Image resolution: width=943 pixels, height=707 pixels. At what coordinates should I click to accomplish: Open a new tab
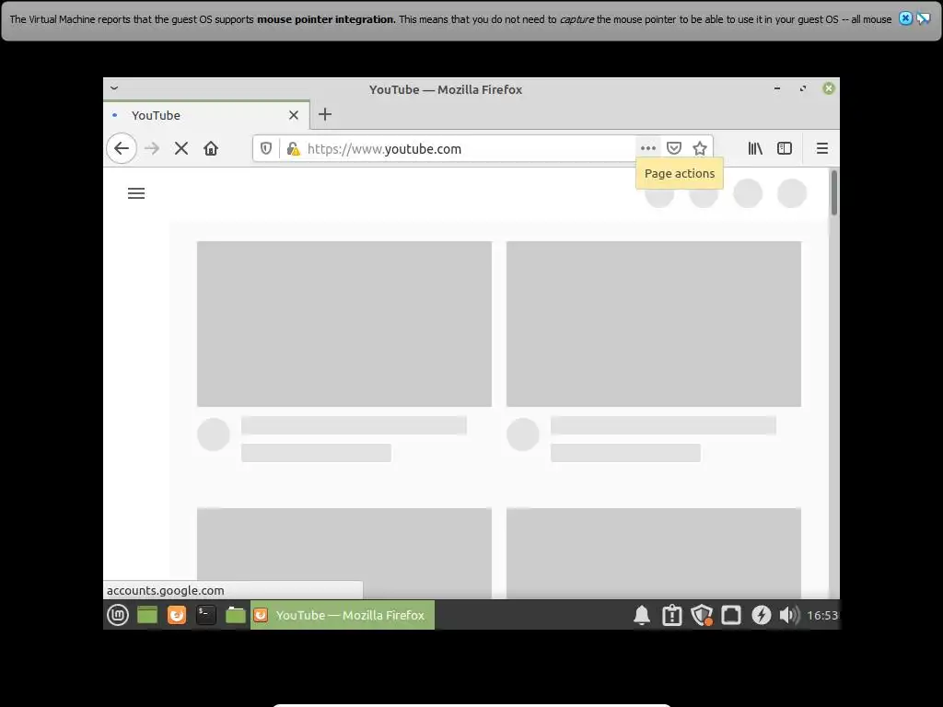[325, 114]
